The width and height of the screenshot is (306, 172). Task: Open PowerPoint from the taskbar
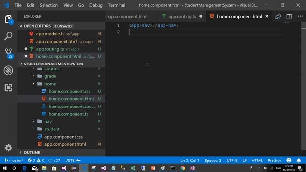(x=153, y=168)
